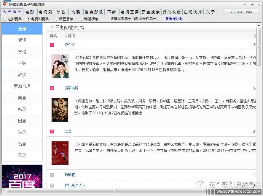Select the 家庭伦理 category
This screenshot has height=196, width=263.
(x=22, y=86)
